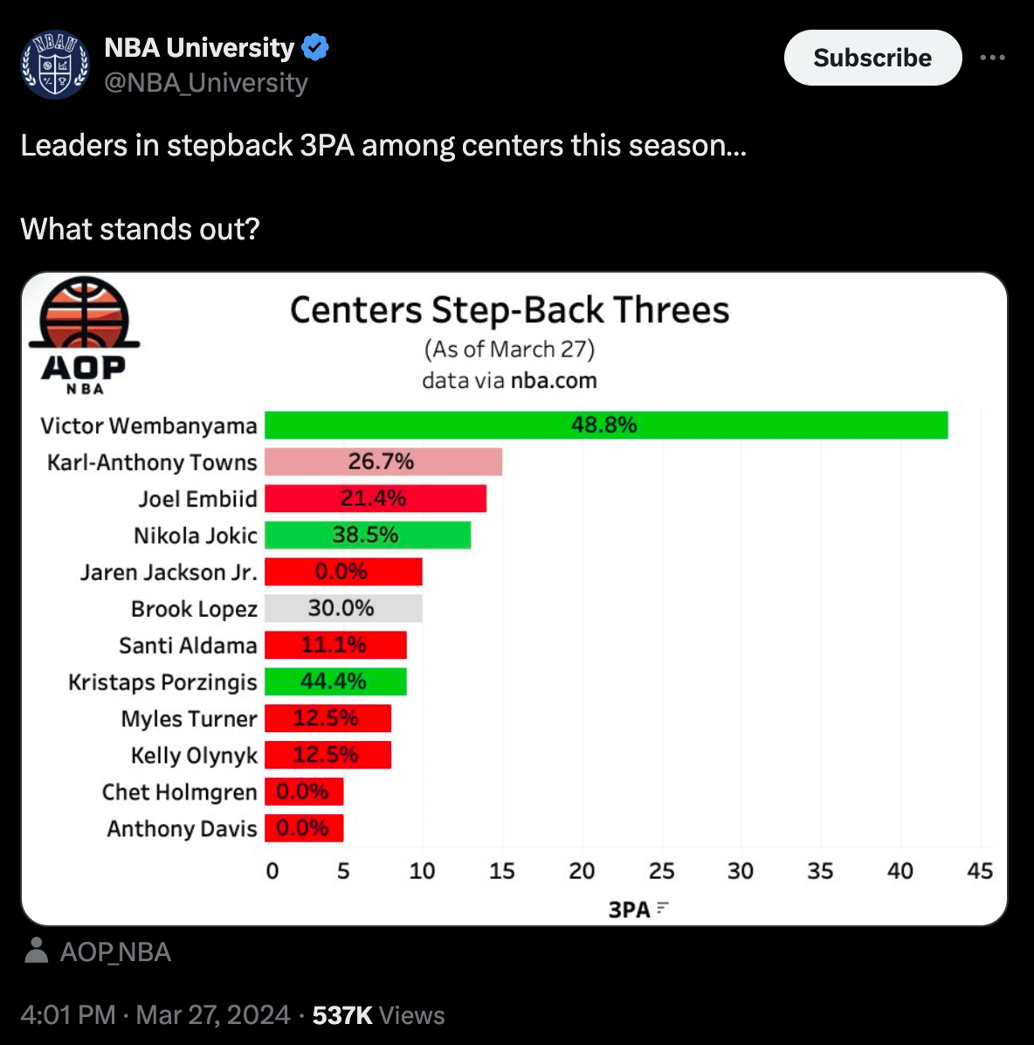Image resolution: width=1034 pixels, height=1045 pixels.
Task: Select Victor Wembanyama's green 48.8% bar
Action: pos(605,426)
